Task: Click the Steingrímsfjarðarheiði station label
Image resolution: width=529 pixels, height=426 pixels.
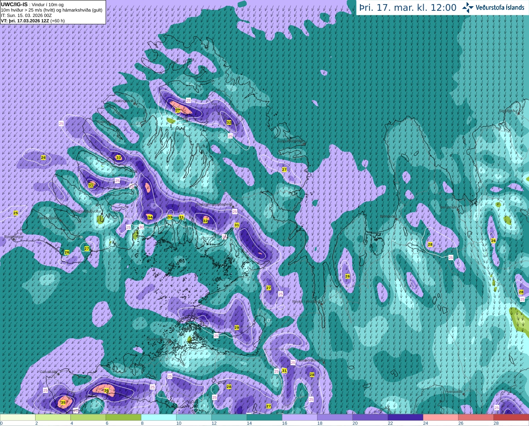Action: coord(214,204)
